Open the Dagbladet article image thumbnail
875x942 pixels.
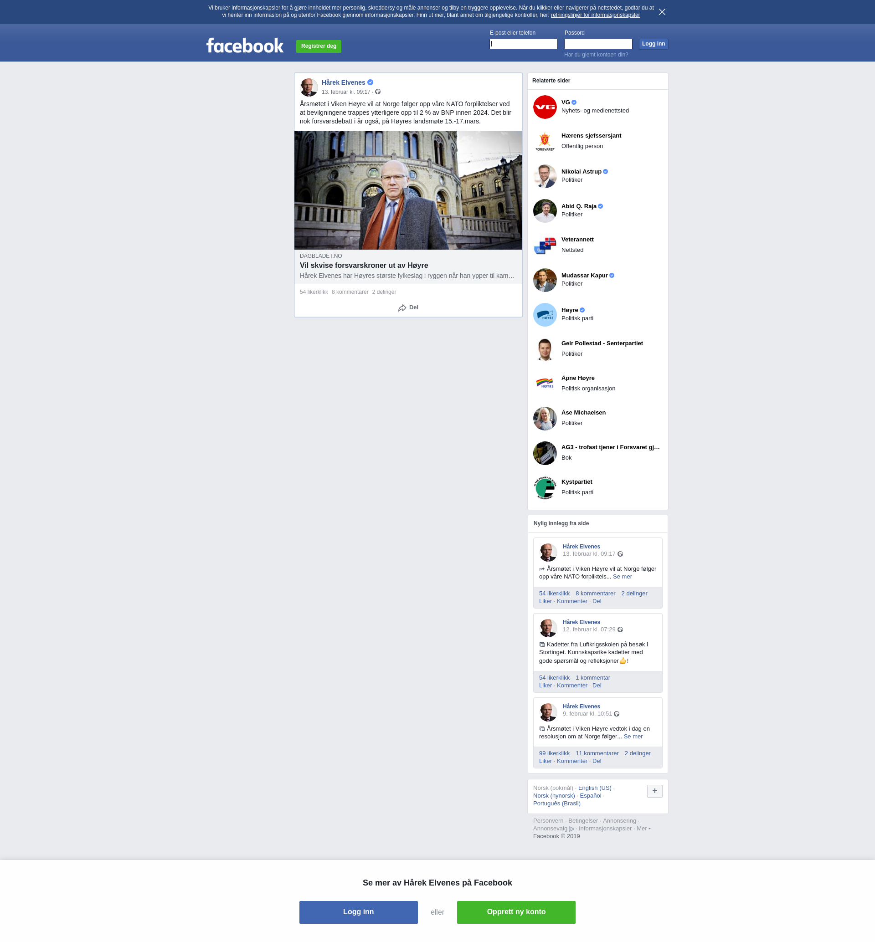408,190
